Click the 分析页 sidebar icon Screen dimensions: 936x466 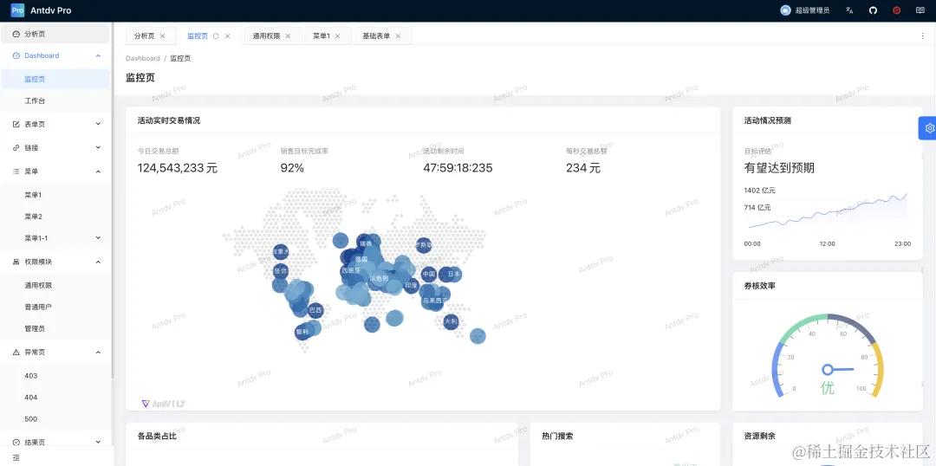point(16,34)
